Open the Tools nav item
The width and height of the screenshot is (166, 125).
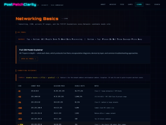148,4
